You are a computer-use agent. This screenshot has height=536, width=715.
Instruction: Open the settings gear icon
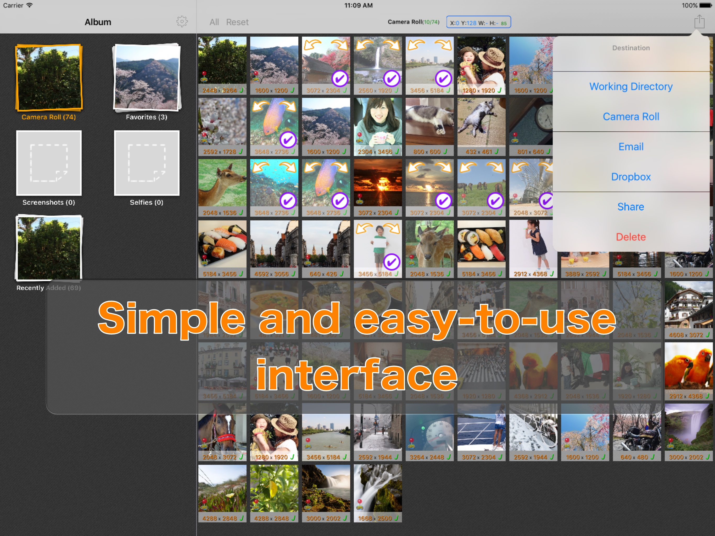pyautogui.click(x=182, y=22)
